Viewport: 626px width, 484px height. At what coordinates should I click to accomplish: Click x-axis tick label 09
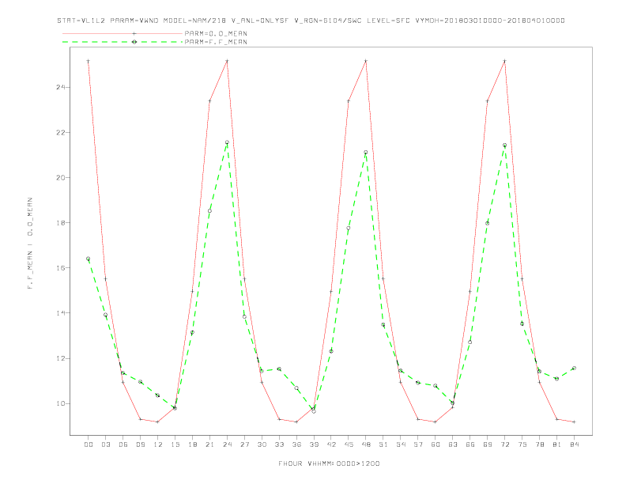[x=140, y=444]
